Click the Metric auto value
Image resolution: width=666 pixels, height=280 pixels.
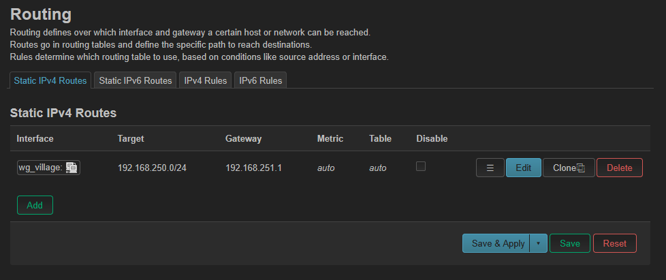coord(326,168)
